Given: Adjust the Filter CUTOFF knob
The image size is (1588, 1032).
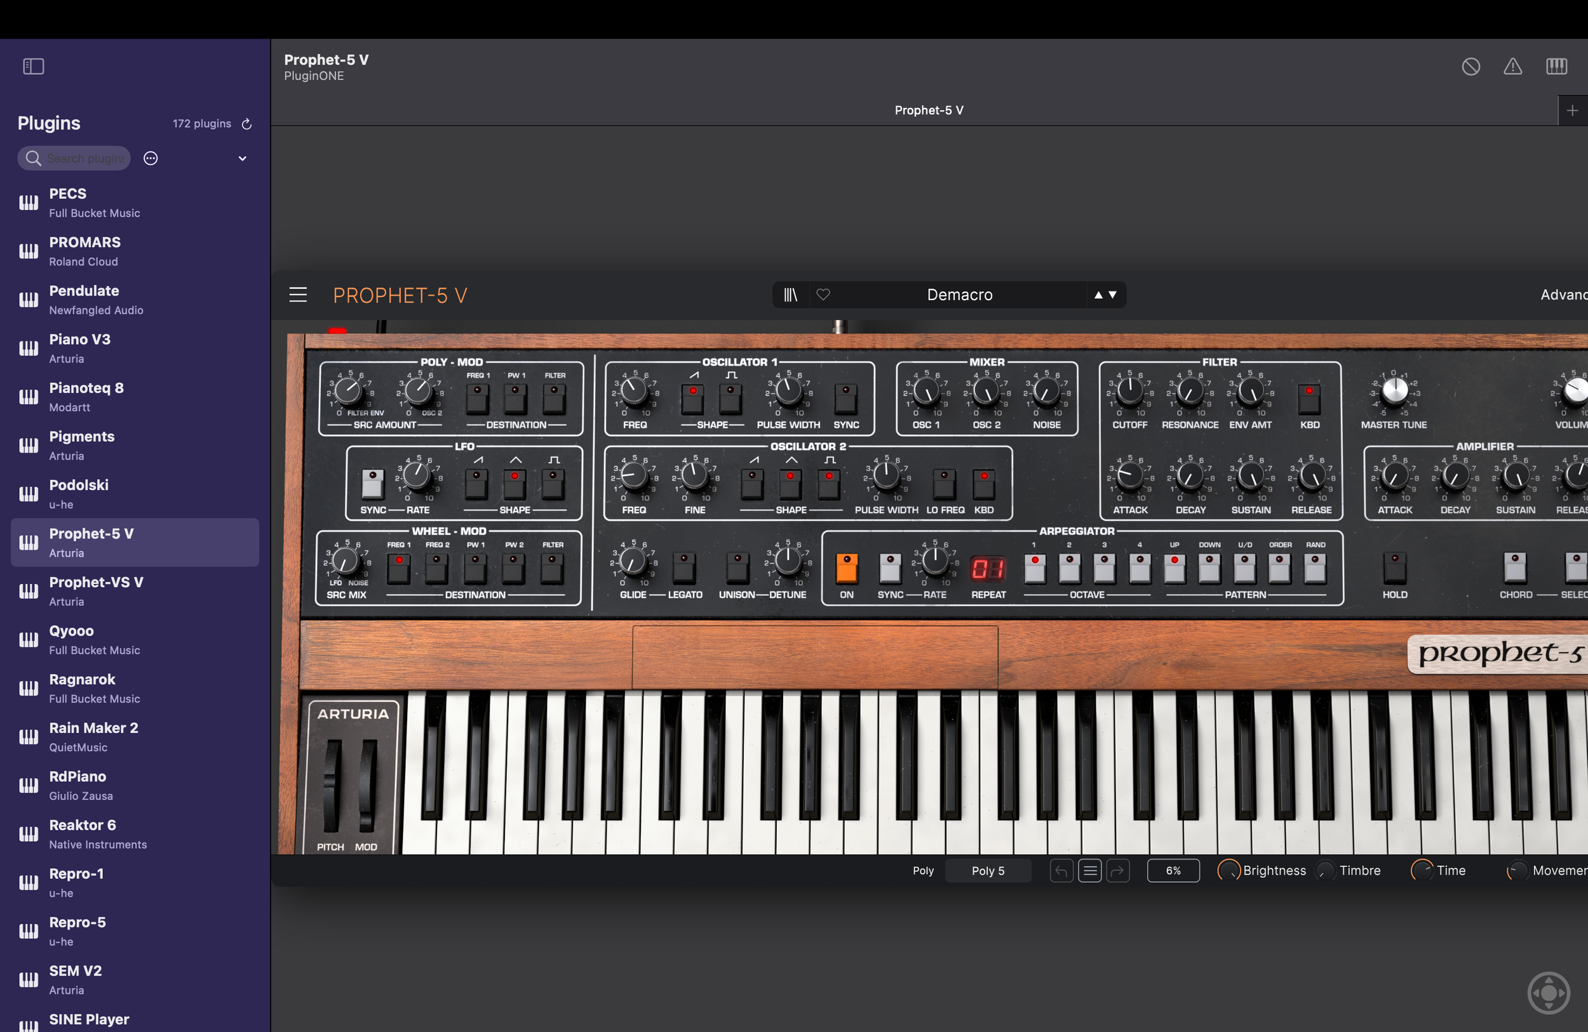Looking at the screenshot, I should [x=1129, y=392].
